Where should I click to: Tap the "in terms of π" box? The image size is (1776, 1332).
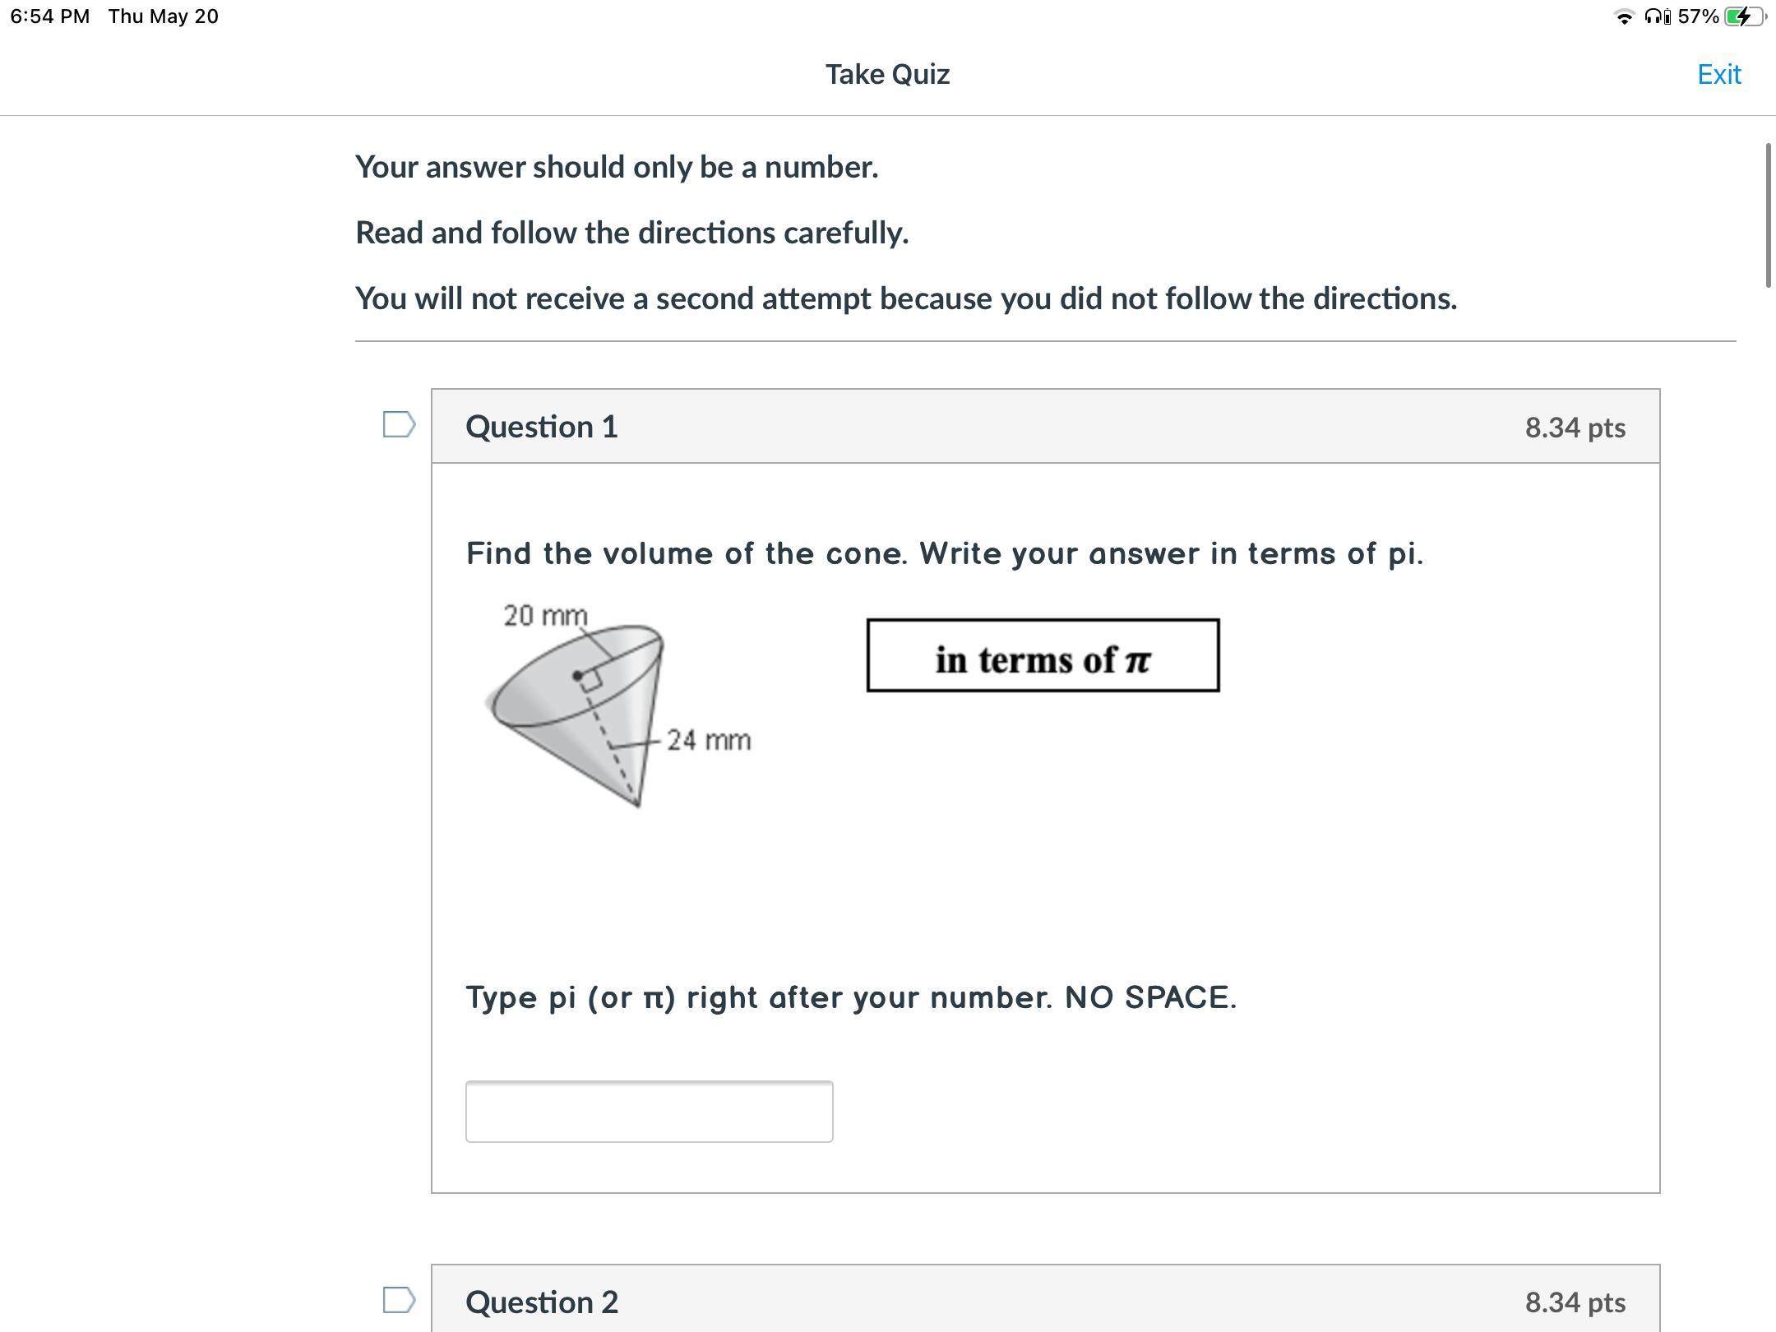(1043, 656)
